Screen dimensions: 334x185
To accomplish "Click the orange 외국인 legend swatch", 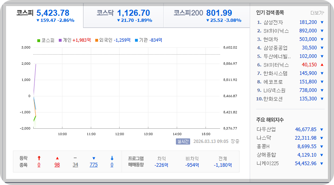I will (x=96, y=40).
